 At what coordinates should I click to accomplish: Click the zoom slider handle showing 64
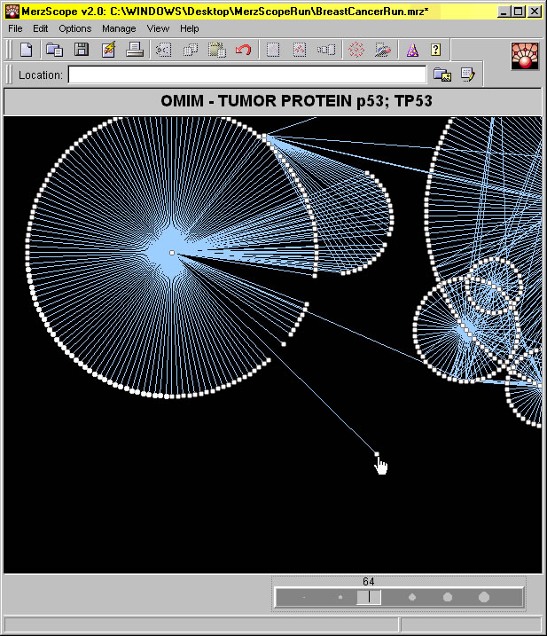point(369,598)
